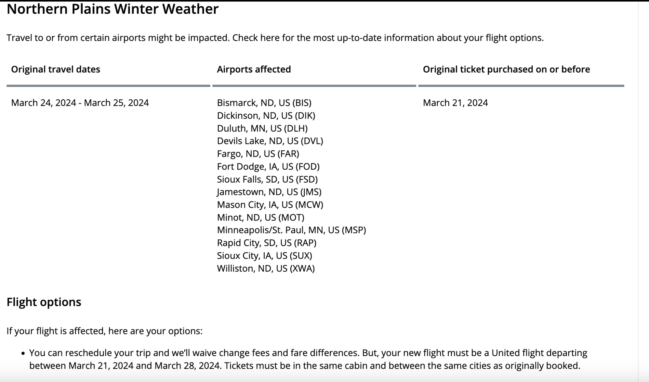Click the March 24 - March 25 travel dates
This screenshot has width=649, height=382.
[x=80, y=103]
